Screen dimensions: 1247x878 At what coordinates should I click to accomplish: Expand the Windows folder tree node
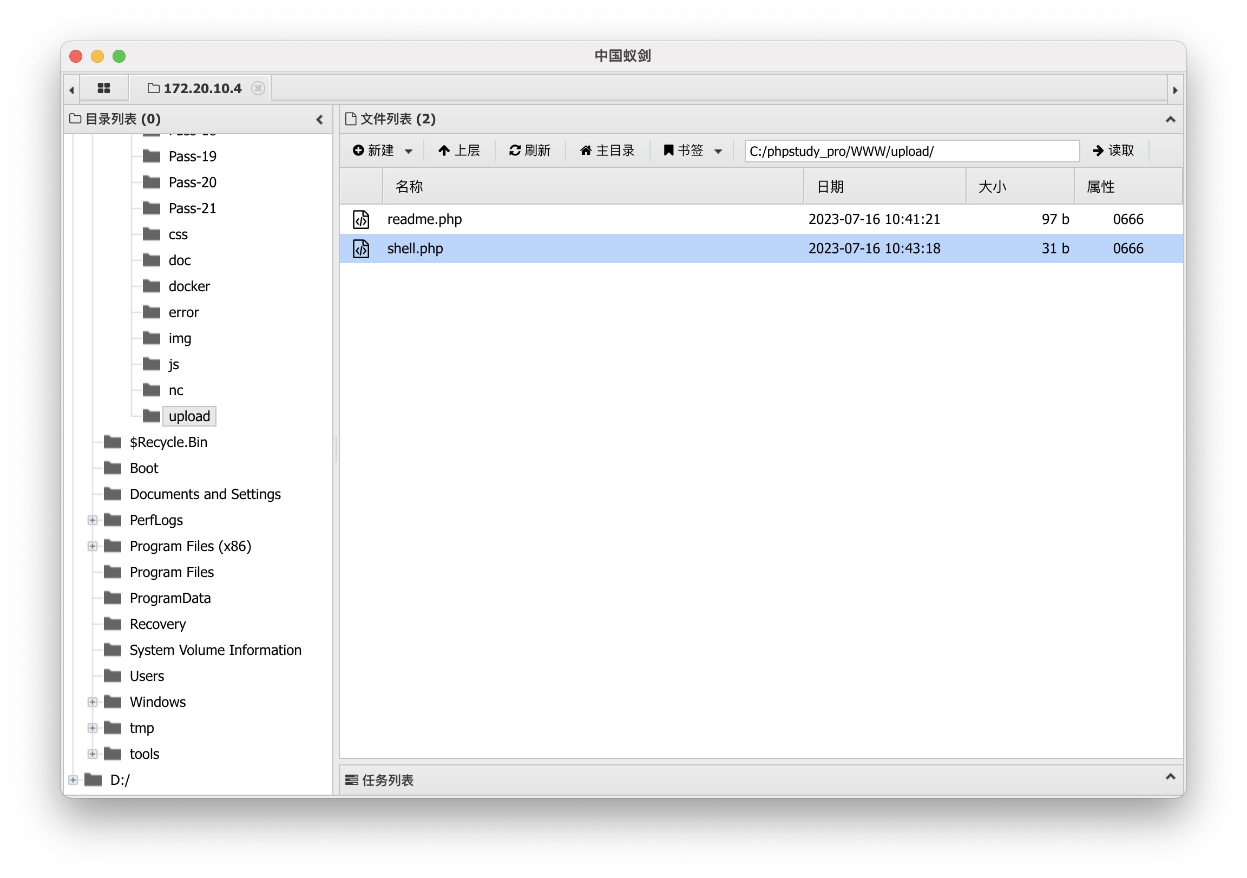[93, 703]
